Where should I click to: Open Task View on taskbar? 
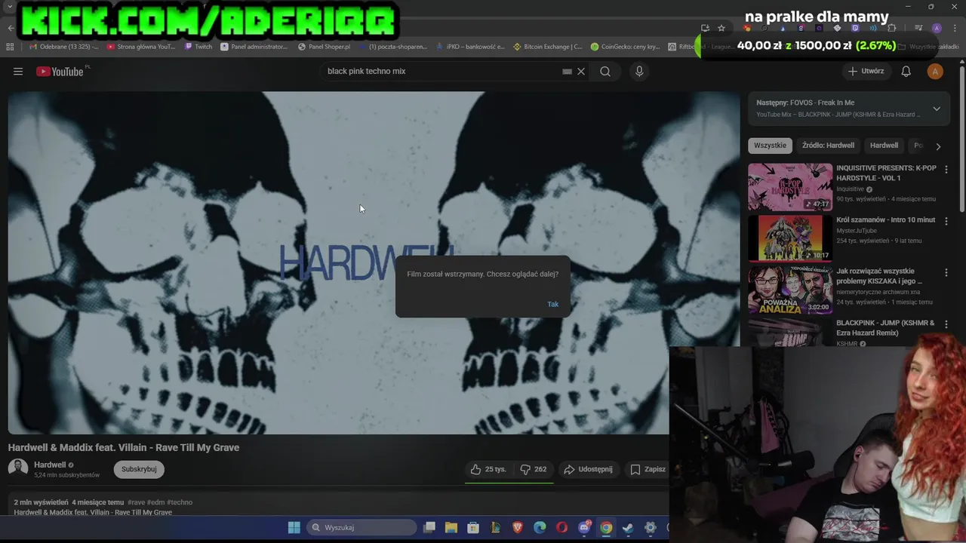point(429,527)
